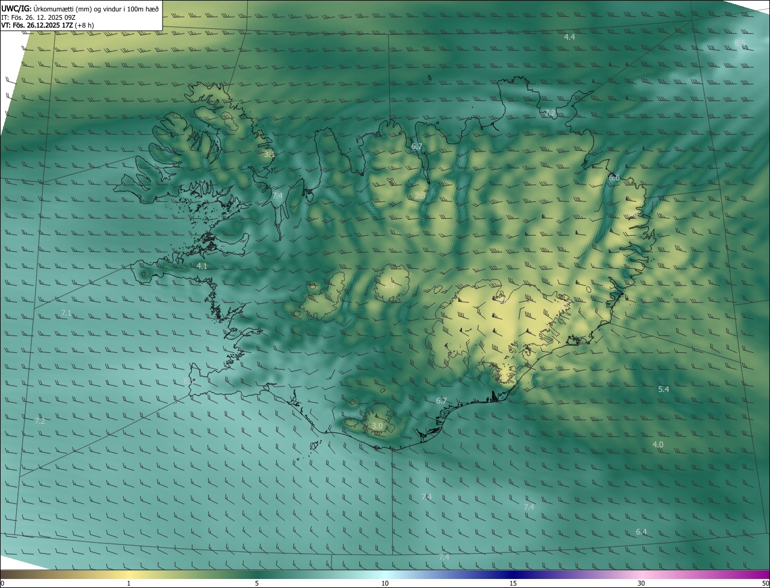The width and height of the screenshot is (770, 588).
Task: Click the '30' tick label on the colour scale
Action: click(x=641, y=583)
